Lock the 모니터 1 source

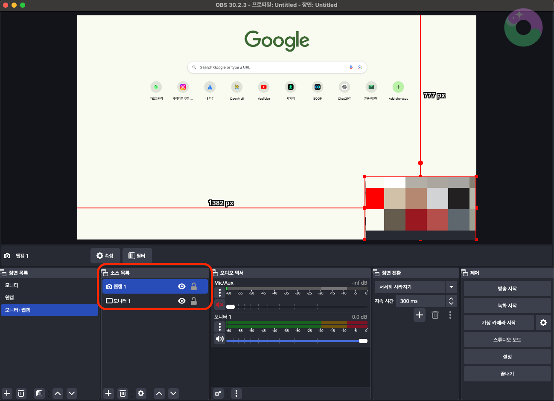click(194, 301)
